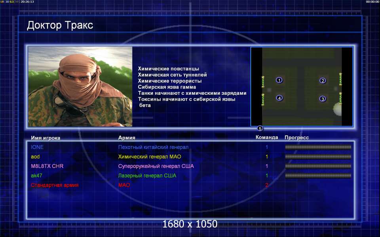Click the "Химическая сеть туннелей" line
Screen dimensions: 380x237
coord(172,75)
